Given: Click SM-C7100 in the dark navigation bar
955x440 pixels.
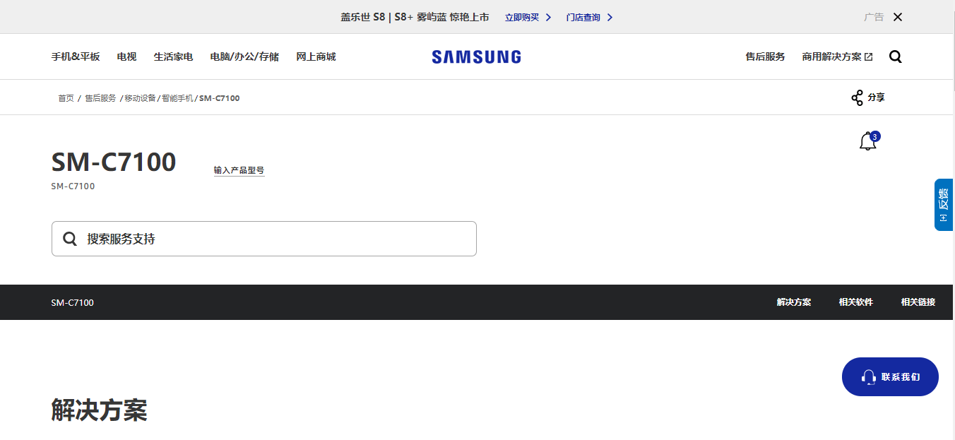Looking at the screenshot, I should tap(72, 302).
